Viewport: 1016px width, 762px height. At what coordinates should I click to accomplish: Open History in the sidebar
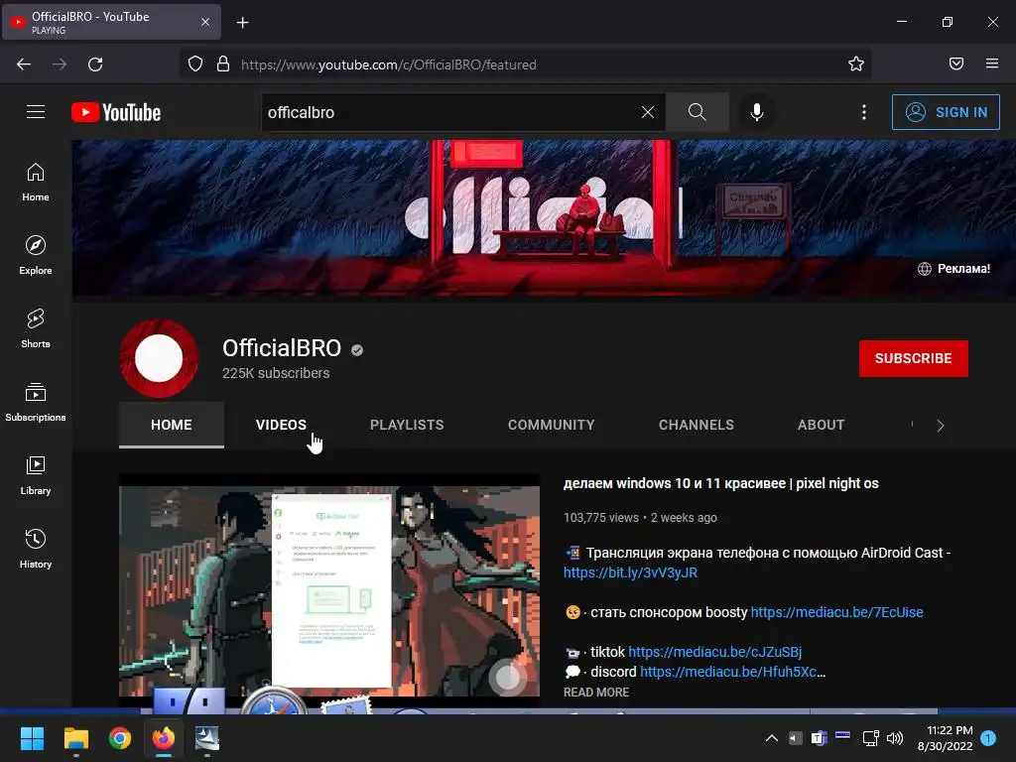[x=36, y=549]
